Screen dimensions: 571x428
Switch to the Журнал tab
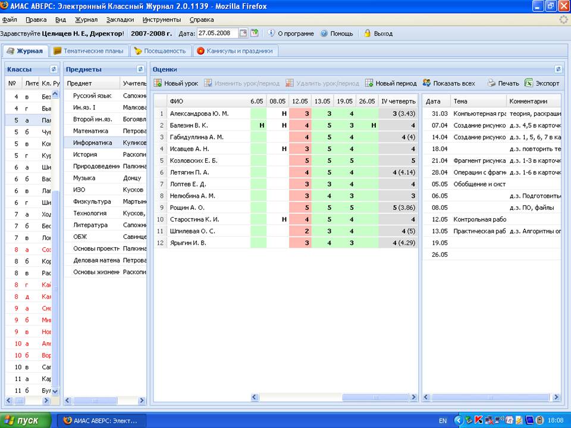(25, 51)
